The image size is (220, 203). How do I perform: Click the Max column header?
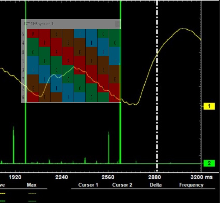31,185
